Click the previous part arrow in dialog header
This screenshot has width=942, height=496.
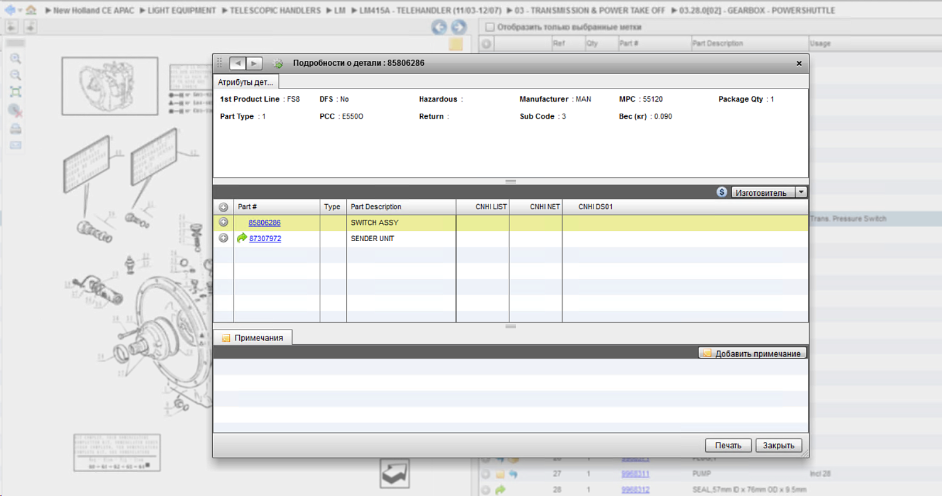[237, 63]
